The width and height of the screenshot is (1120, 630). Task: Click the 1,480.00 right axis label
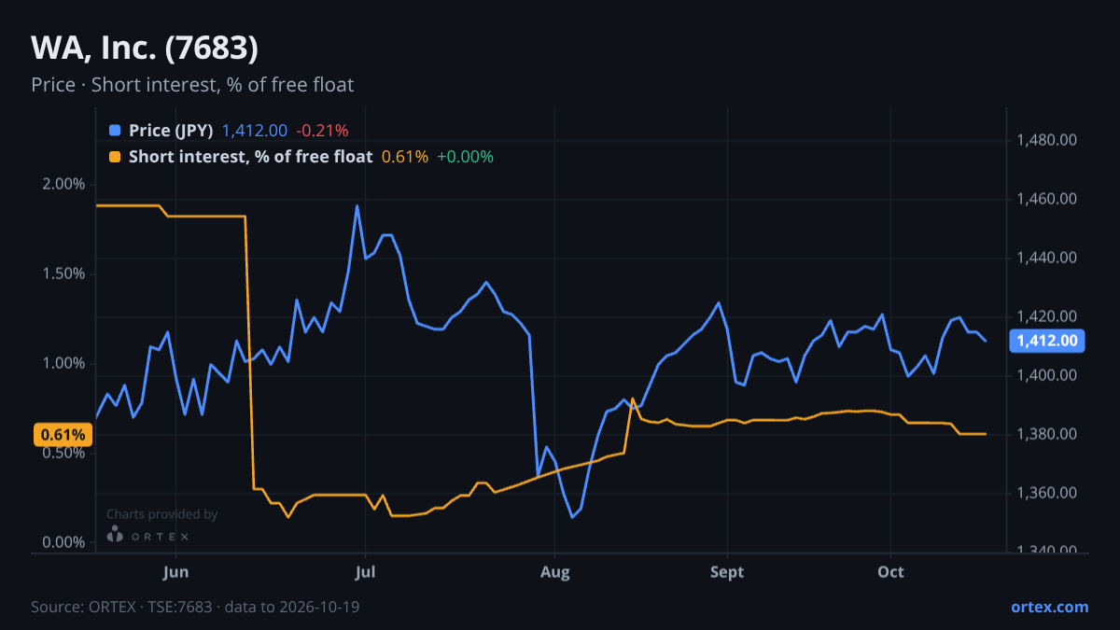pyautogui.click(x=1047, y=140)
